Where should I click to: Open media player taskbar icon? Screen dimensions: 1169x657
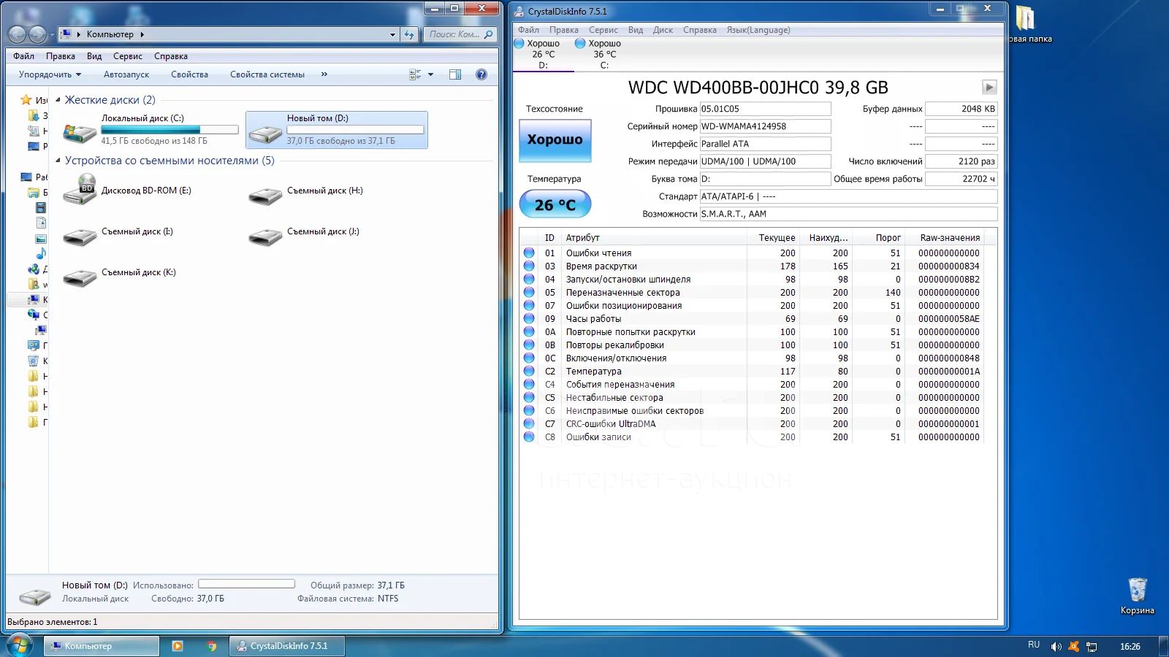(x=177, y=646)
